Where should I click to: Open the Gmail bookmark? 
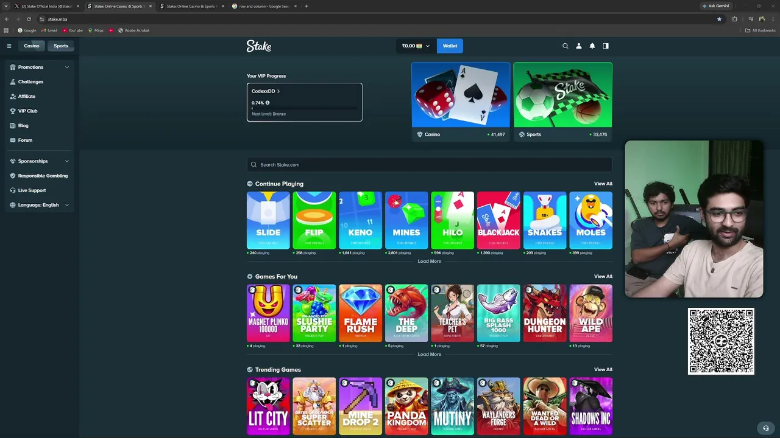49,30
